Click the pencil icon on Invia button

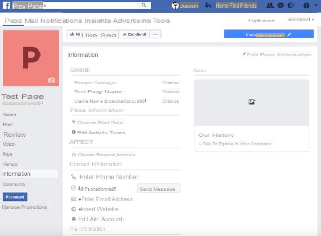(289, 35)
